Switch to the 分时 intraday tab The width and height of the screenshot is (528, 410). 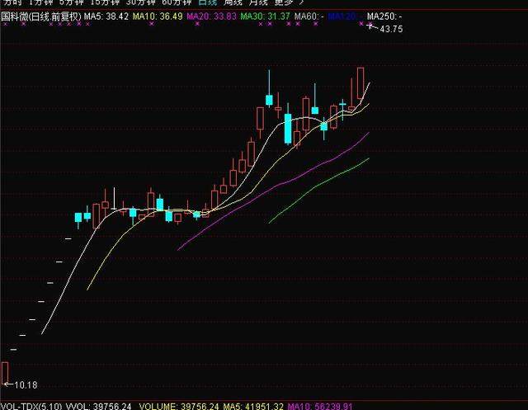tap(12, 2)
